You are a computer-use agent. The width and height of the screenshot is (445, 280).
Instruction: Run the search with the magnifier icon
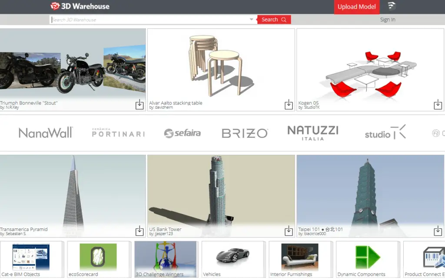(x=285, y=19)
